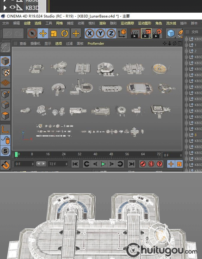Add a Cube primitive object
The image size is (202, 259).
pos(171,33)
